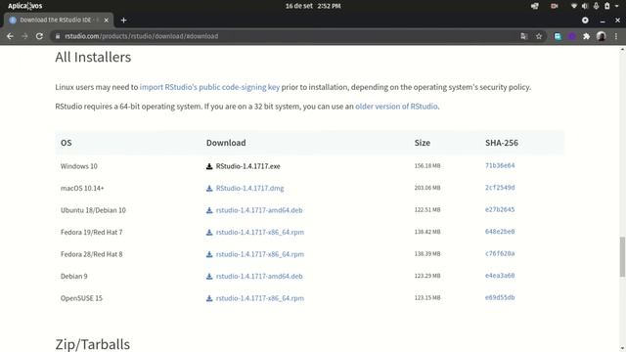Open SHA-256 hash 71b36e64 link
The width and height of the screenshot is (626, 352).
[x=500, y=165]
